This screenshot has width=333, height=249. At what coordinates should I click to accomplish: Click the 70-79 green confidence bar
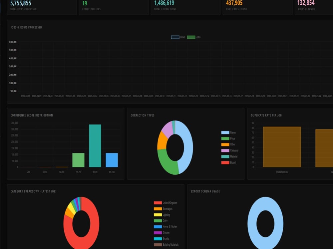click(x=78, y=160)
